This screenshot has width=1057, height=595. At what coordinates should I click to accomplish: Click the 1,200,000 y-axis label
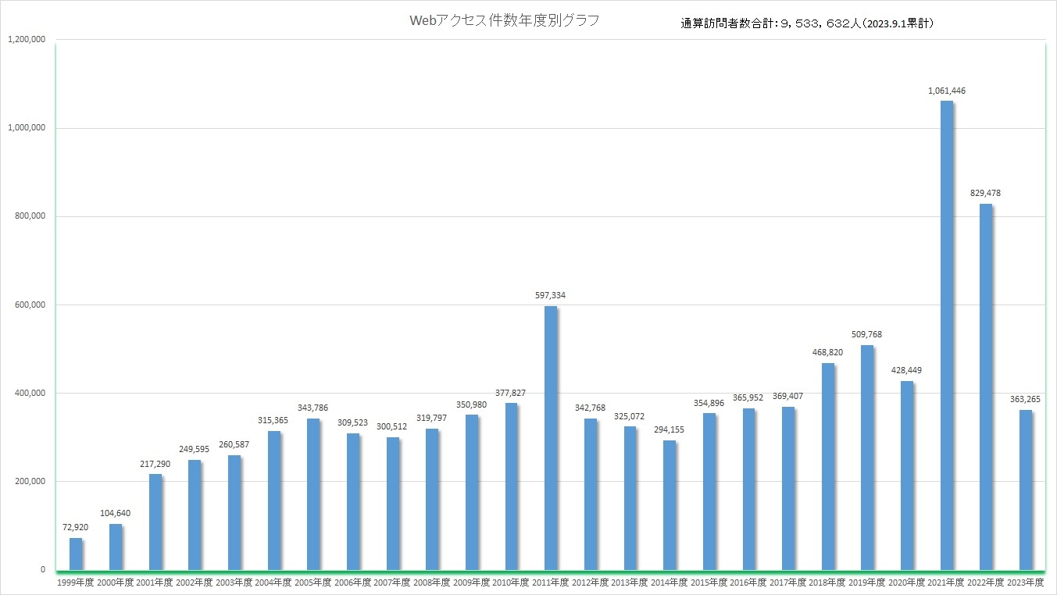pos(26,39)
